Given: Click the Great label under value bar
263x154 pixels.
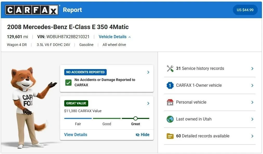Looking at the screenshot, I should pos(136,124).
